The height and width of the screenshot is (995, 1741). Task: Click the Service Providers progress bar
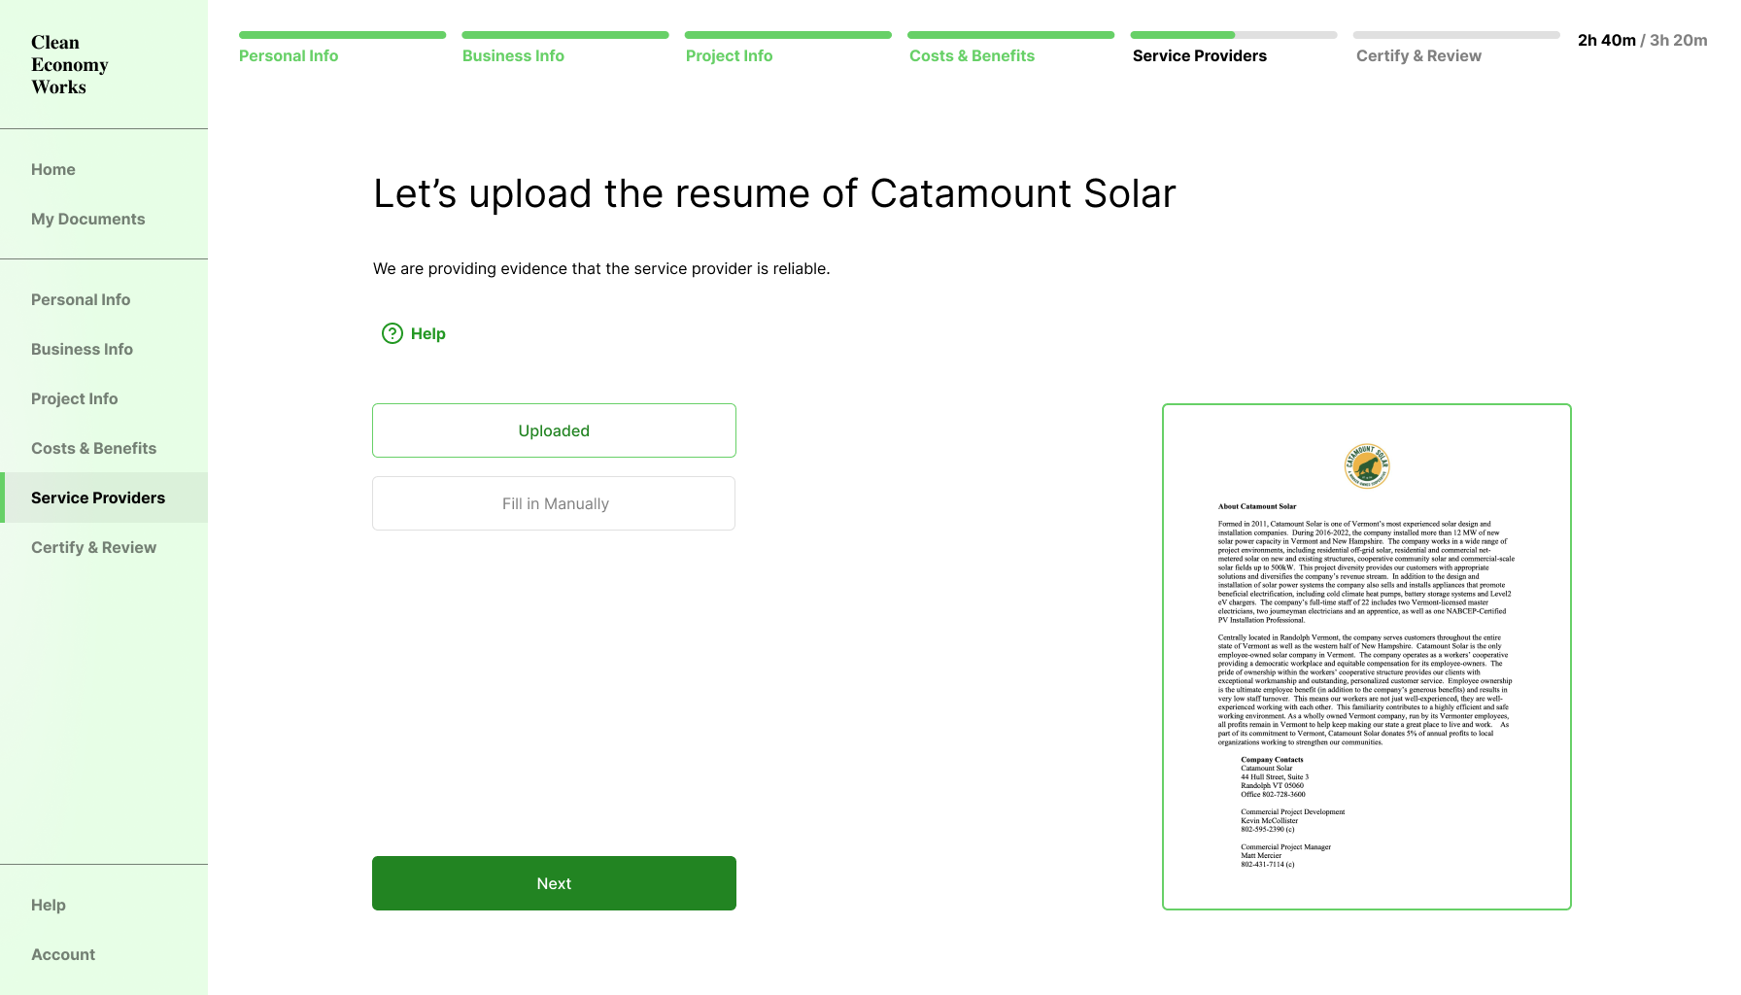pyautogui.click(x=1234, y=35)
